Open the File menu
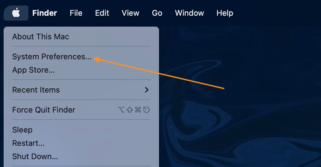Image resolution: width=321 pixels, height=167 pixels. pyautogui.click(x=76, y=13)
